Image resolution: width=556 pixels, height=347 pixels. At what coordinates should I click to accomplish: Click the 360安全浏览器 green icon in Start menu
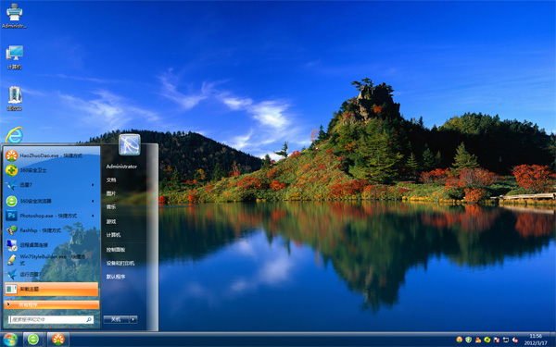pos(11,201)
